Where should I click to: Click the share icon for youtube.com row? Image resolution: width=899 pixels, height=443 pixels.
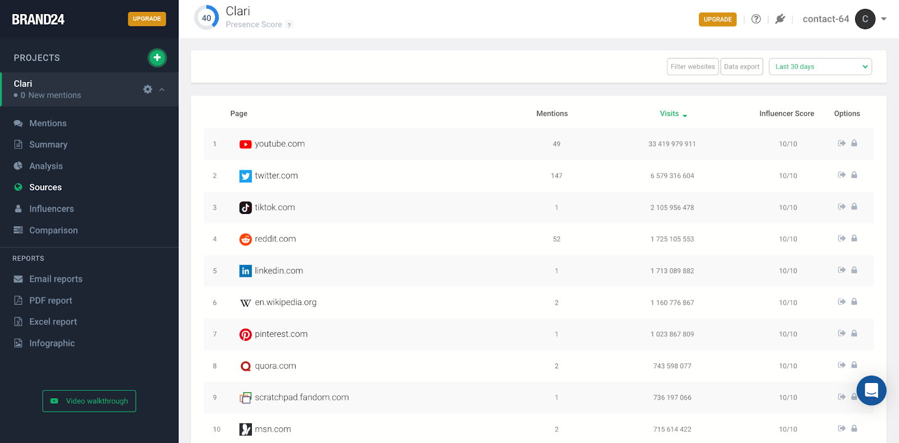[842, 143]
